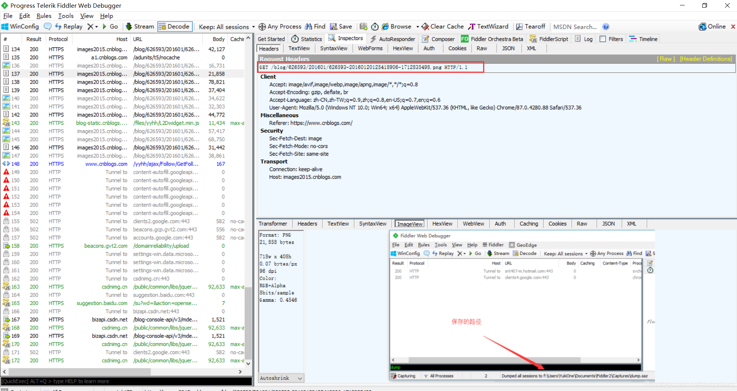Click the Online status indicator
The image size is (737, 391).
[x=712, y=27]
